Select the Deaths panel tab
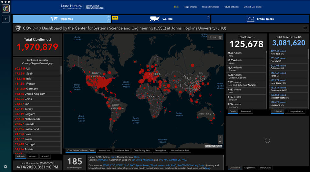The height and width of the screenshot is (172, 310). 233,111
